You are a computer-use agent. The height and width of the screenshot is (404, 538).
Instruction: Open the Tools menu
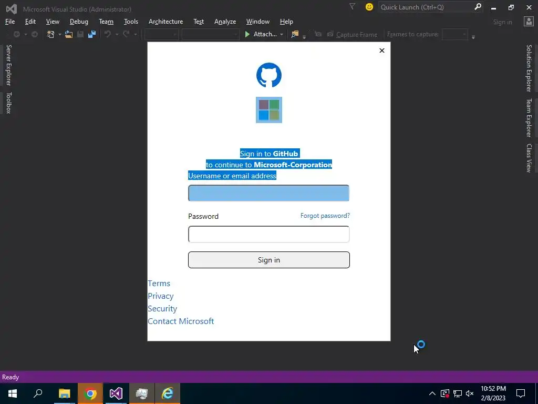point(131,22)
